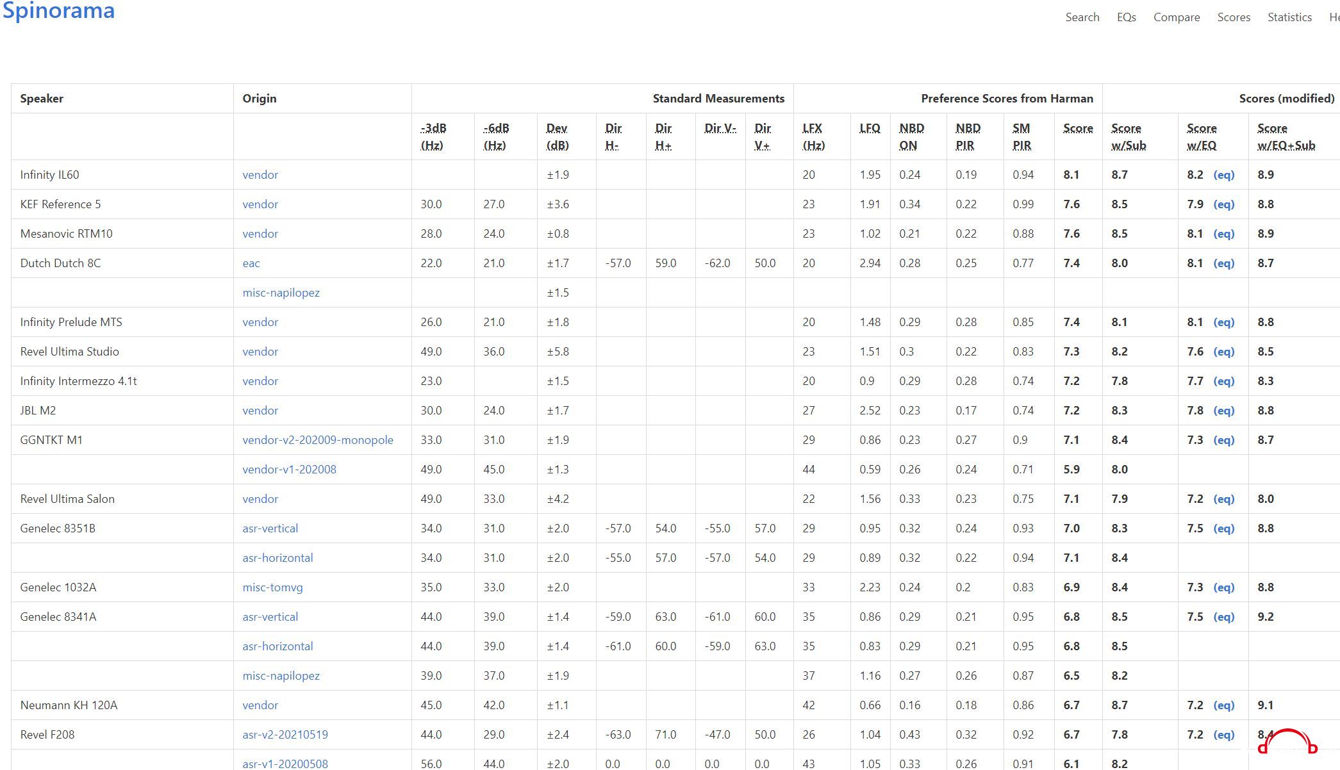Open (eq) link in GGNTKT M1 row
This screenshot has height=770, width=1340.
click(x=1223, y=440)
